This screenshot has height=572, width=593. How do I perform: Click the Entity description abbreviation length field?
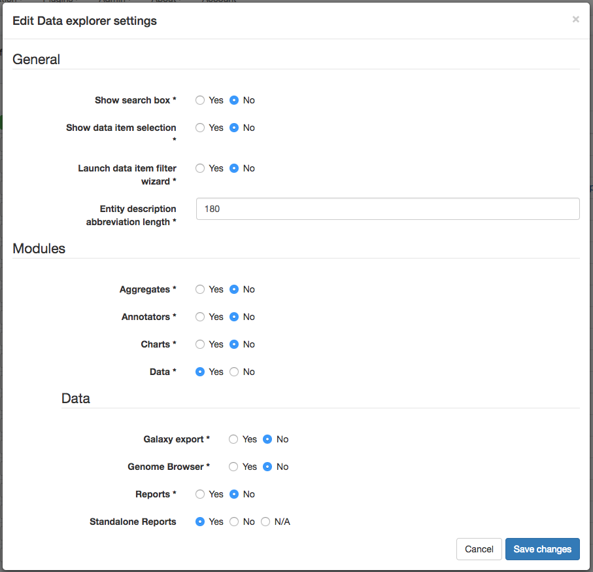click(x=388, y=208)
